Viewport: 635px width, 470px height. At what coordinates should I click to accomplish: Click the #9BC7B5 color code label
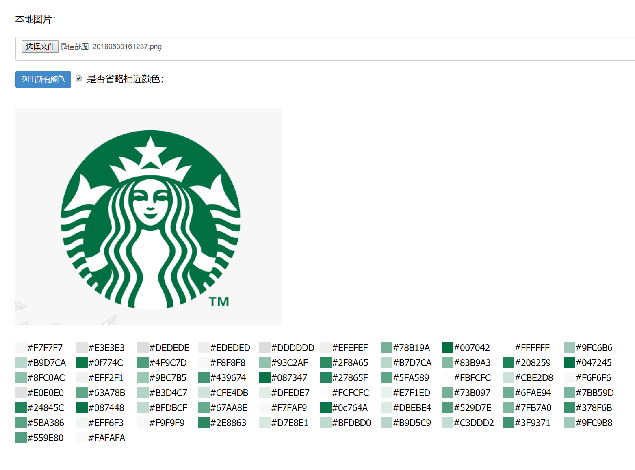pyautogui.click(x=168, y=378)
